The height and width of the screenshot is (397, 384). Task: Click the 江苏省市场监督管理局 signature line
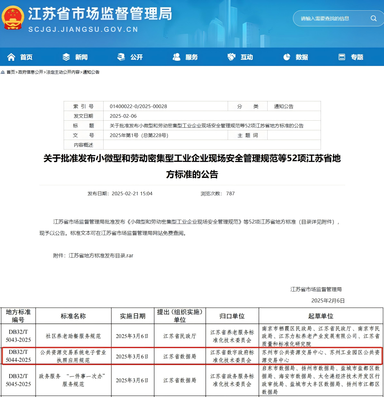click(316, 290)
